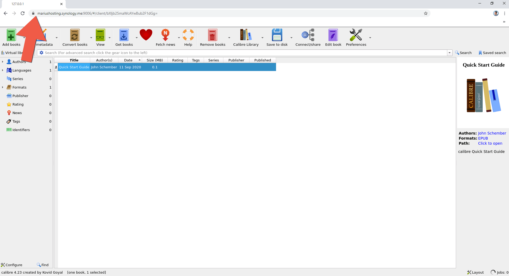The image size is (509, 276).
Task: Open the Save to disk dropdown arrow
Action: 291,38
